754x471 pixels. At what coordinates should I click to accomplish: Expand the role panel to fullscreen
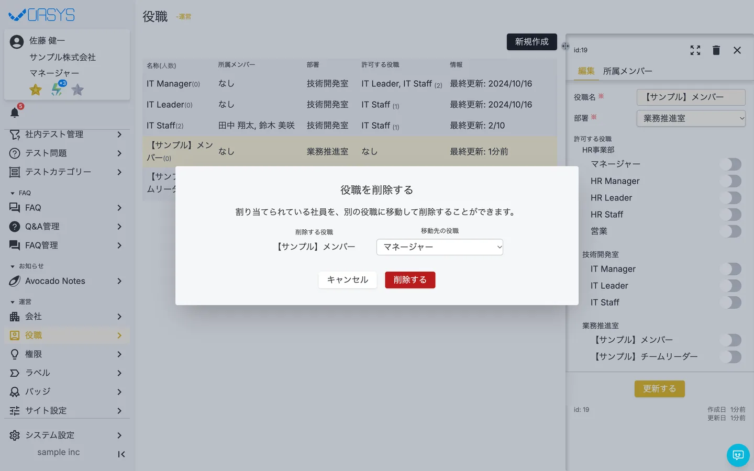695,50
